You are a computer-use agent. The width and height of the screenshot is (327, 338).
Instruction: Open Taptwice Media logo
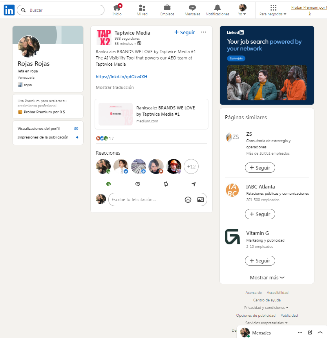[104, 38]
